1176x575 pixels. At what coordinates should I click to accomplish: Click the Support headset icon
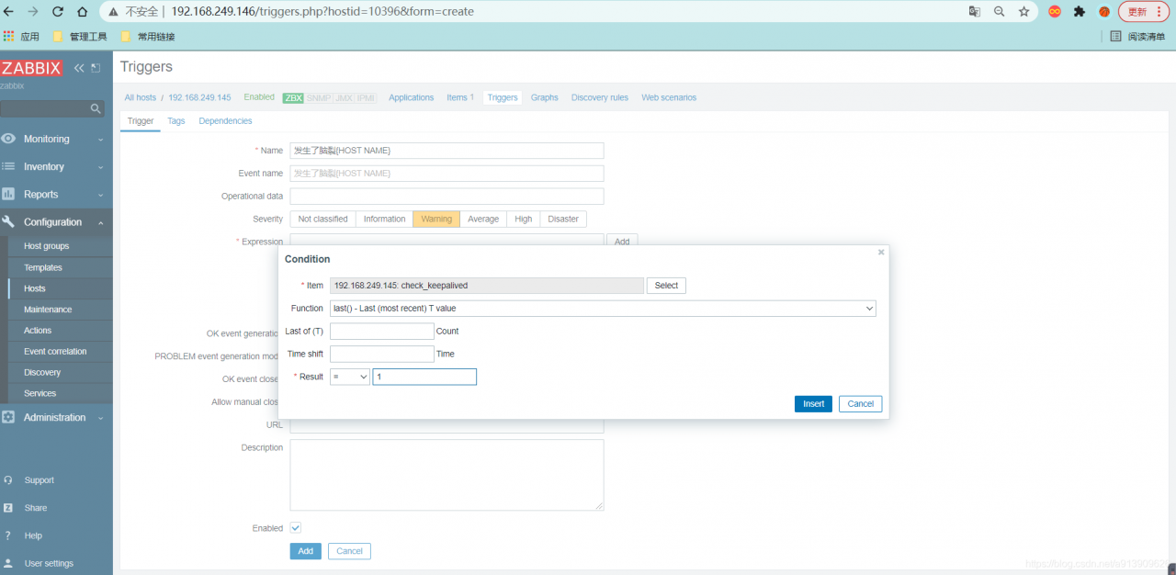(x=8, y=480)
